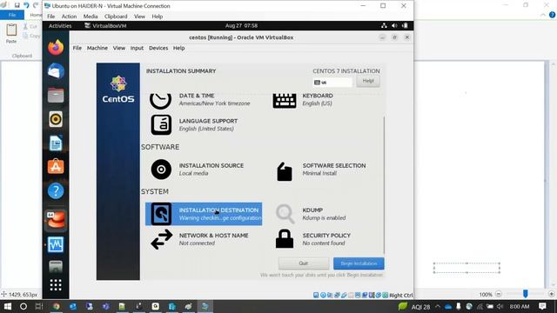The width and height of the screenshot is (557, 313).
Task: Click the AQI 28 weather widget
Action: tap(414, 307)
